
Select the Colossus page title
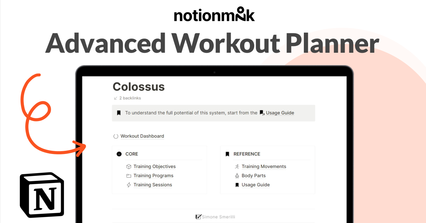[x=138, y=87]
